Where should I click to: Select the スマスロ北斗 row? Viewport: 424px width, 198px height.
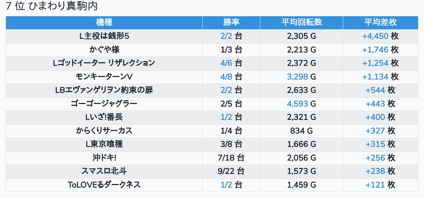(x=104, y=171)
